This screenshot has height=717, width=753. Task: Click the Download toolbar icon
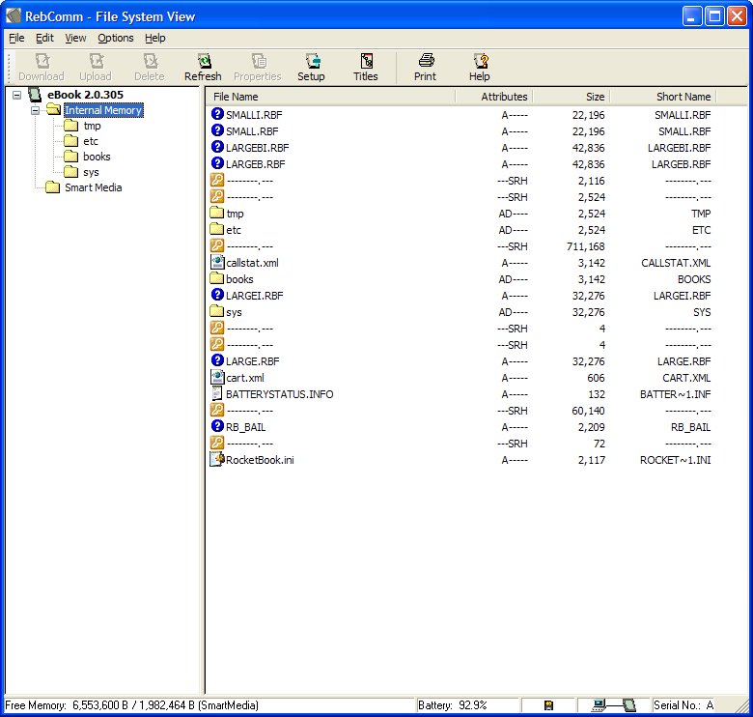42,61
